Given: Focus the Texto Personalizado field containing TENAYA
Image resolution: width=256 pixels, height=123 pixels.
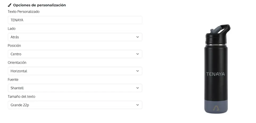Looking at the screenshot, I should coord(75,20).
